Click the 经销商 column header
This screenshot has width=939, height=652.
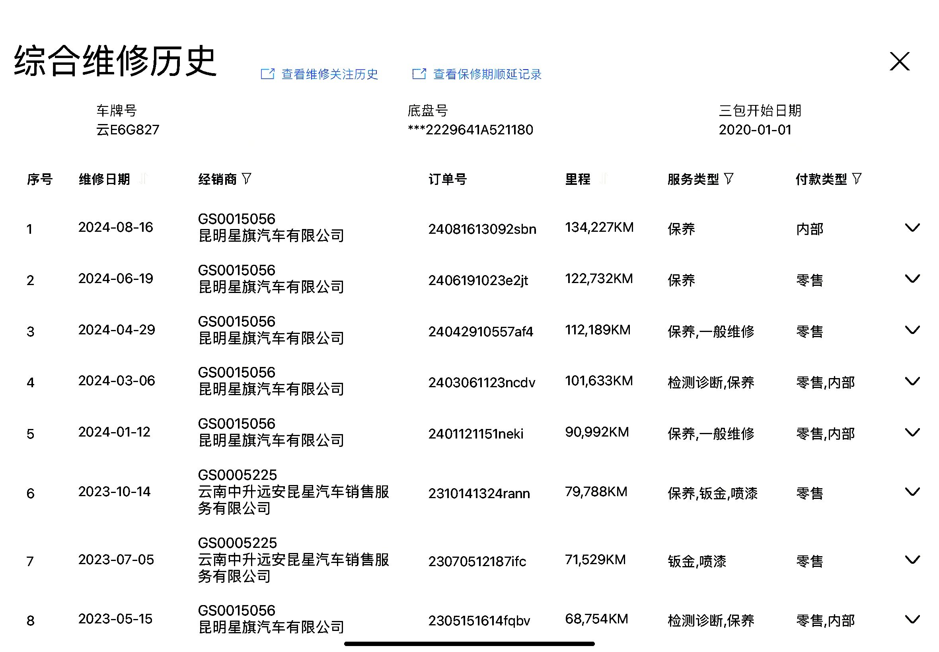(218, 179)
